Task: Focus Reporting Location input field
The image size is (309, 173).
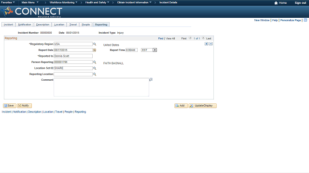Action: click(x=73, y=74)
